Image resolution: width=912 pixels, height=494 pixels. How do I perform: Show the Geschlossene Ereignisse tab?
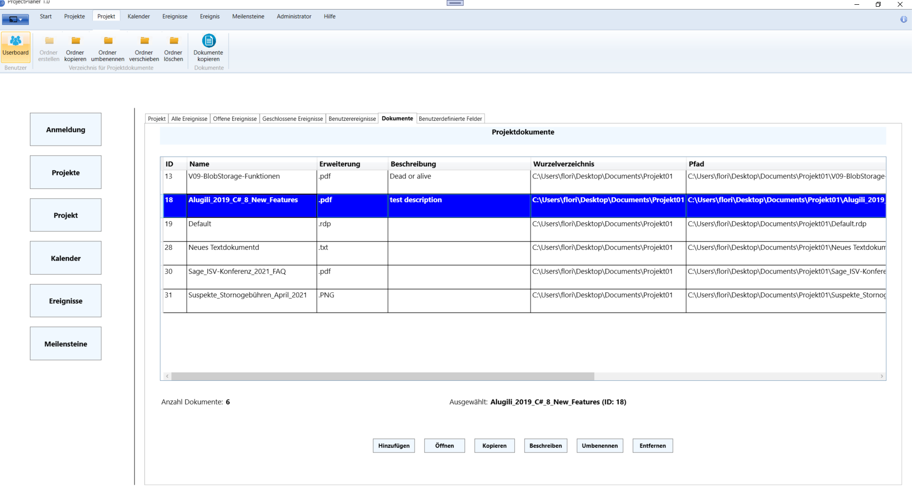pyautogui.click(x=292, y=119)
